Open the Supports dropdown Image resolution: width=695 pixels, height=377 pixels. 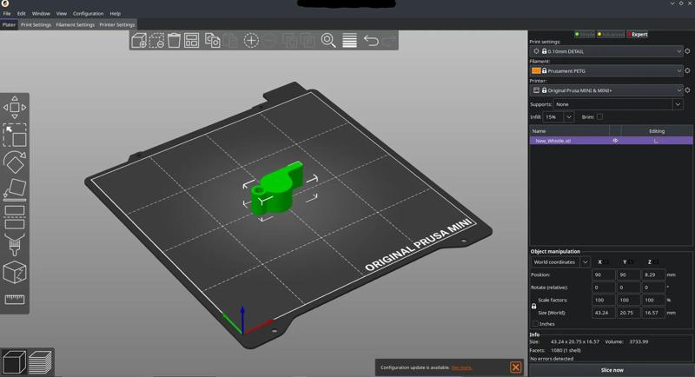618,104
